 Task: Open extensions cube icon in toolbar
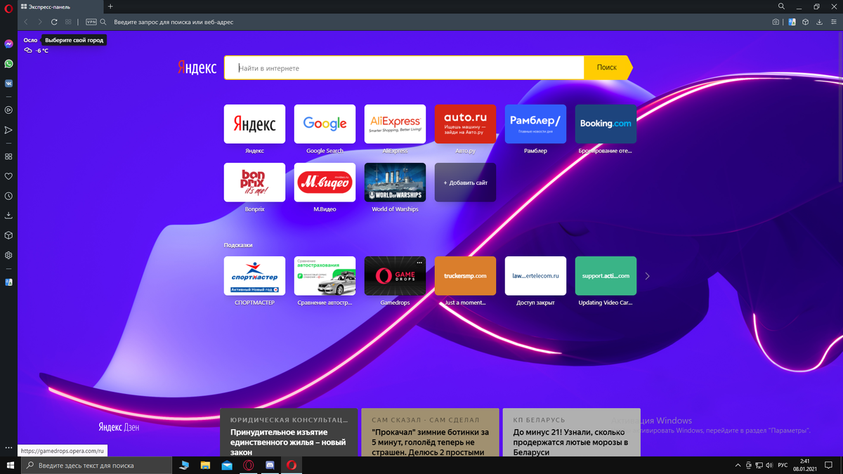pos(806,22)
